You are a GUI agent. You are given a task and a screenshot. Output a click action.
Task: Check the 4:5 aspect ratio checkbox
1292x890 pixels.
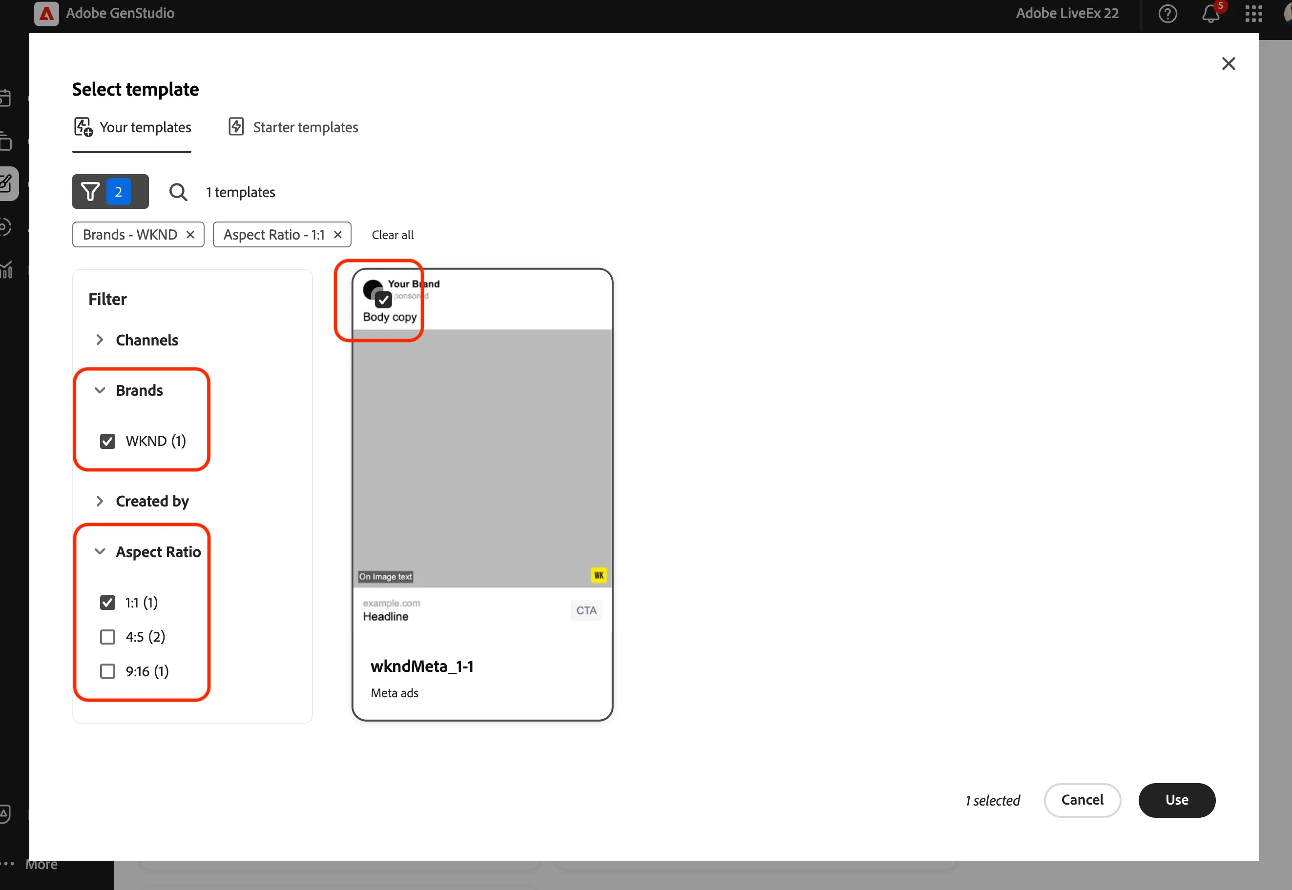107,637
